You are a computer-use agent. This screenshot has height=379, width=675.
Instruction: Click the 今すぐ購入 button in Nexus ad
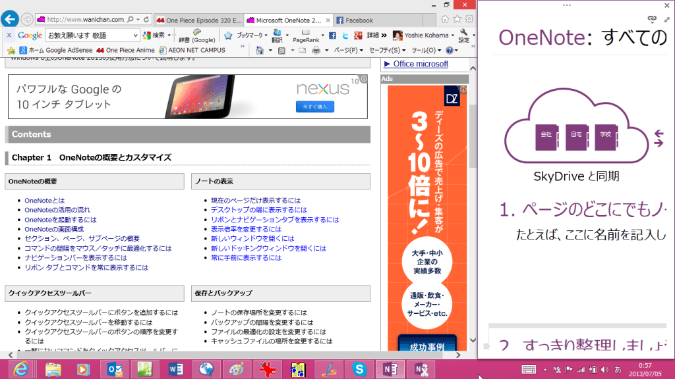tap(315, 107)
